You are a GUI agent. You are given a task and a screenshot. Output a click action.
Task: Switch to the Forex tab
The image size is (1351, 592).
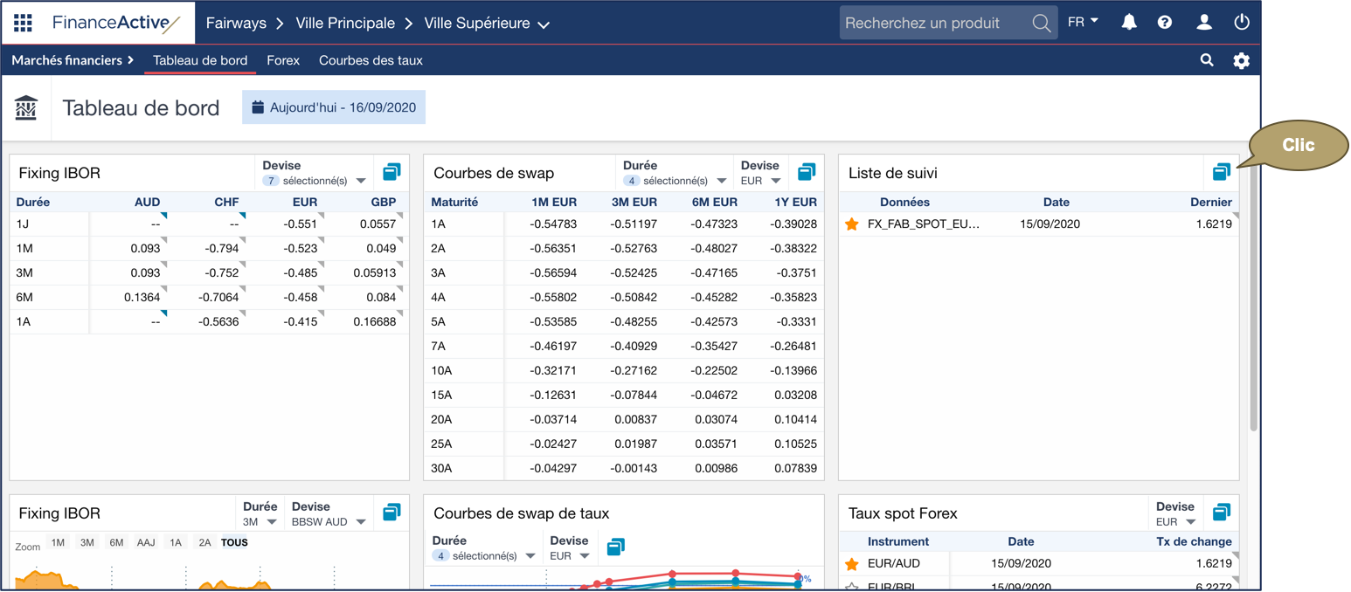[283, 60]
